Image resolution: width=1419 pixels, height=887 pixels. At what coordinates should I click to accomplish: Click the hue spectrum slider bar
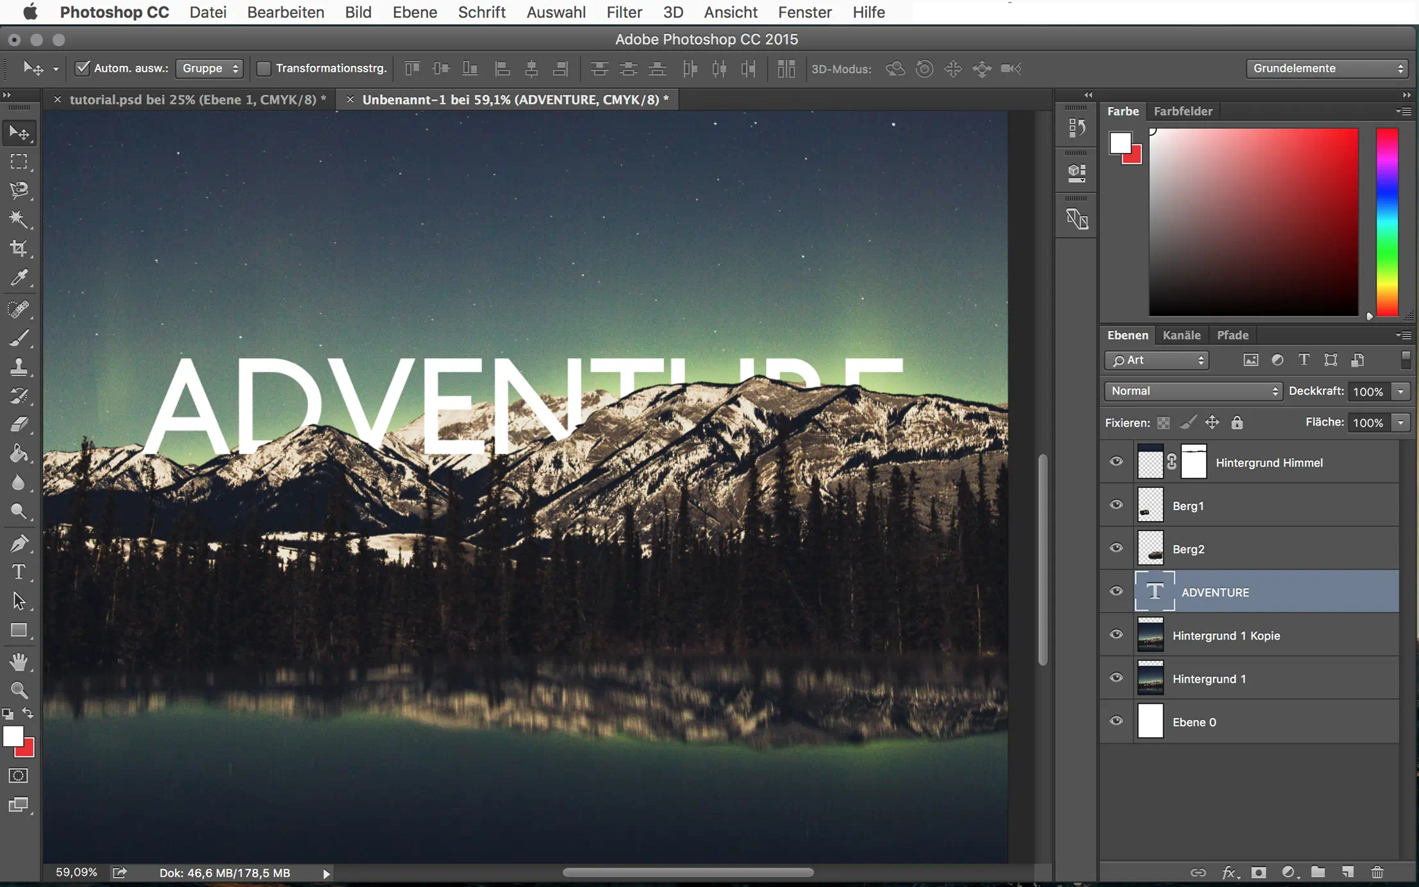point(1387,222)
